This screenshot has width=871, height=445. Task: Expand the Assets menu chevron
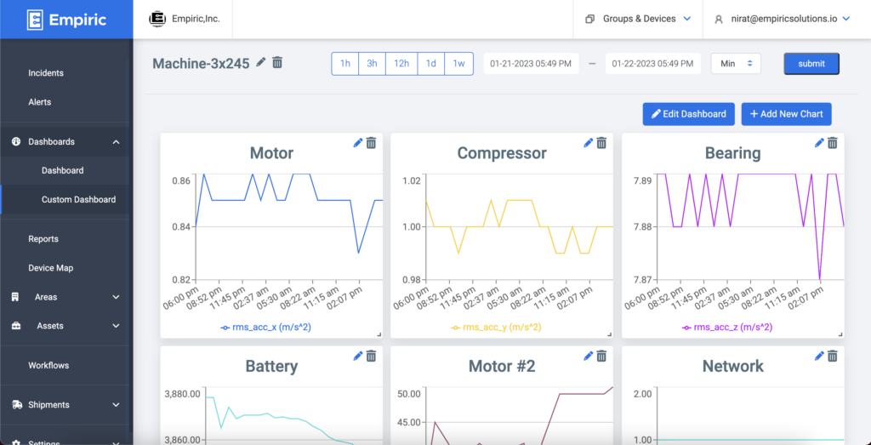pyautogui.click(x=116, y=326)
